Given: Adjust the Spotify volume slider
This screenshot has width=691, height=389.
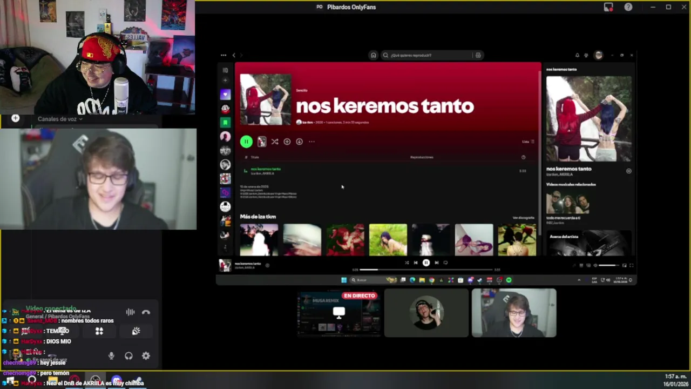Looking at the screenshot, I should (608, 265).
